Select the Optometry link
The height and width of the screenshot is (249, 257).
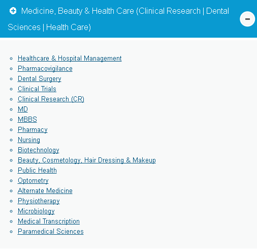33,181
